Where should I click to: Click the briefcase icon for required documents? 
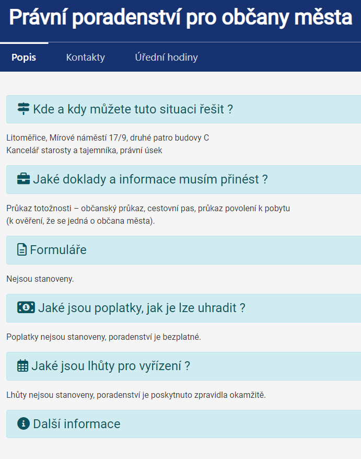point(24,179)
